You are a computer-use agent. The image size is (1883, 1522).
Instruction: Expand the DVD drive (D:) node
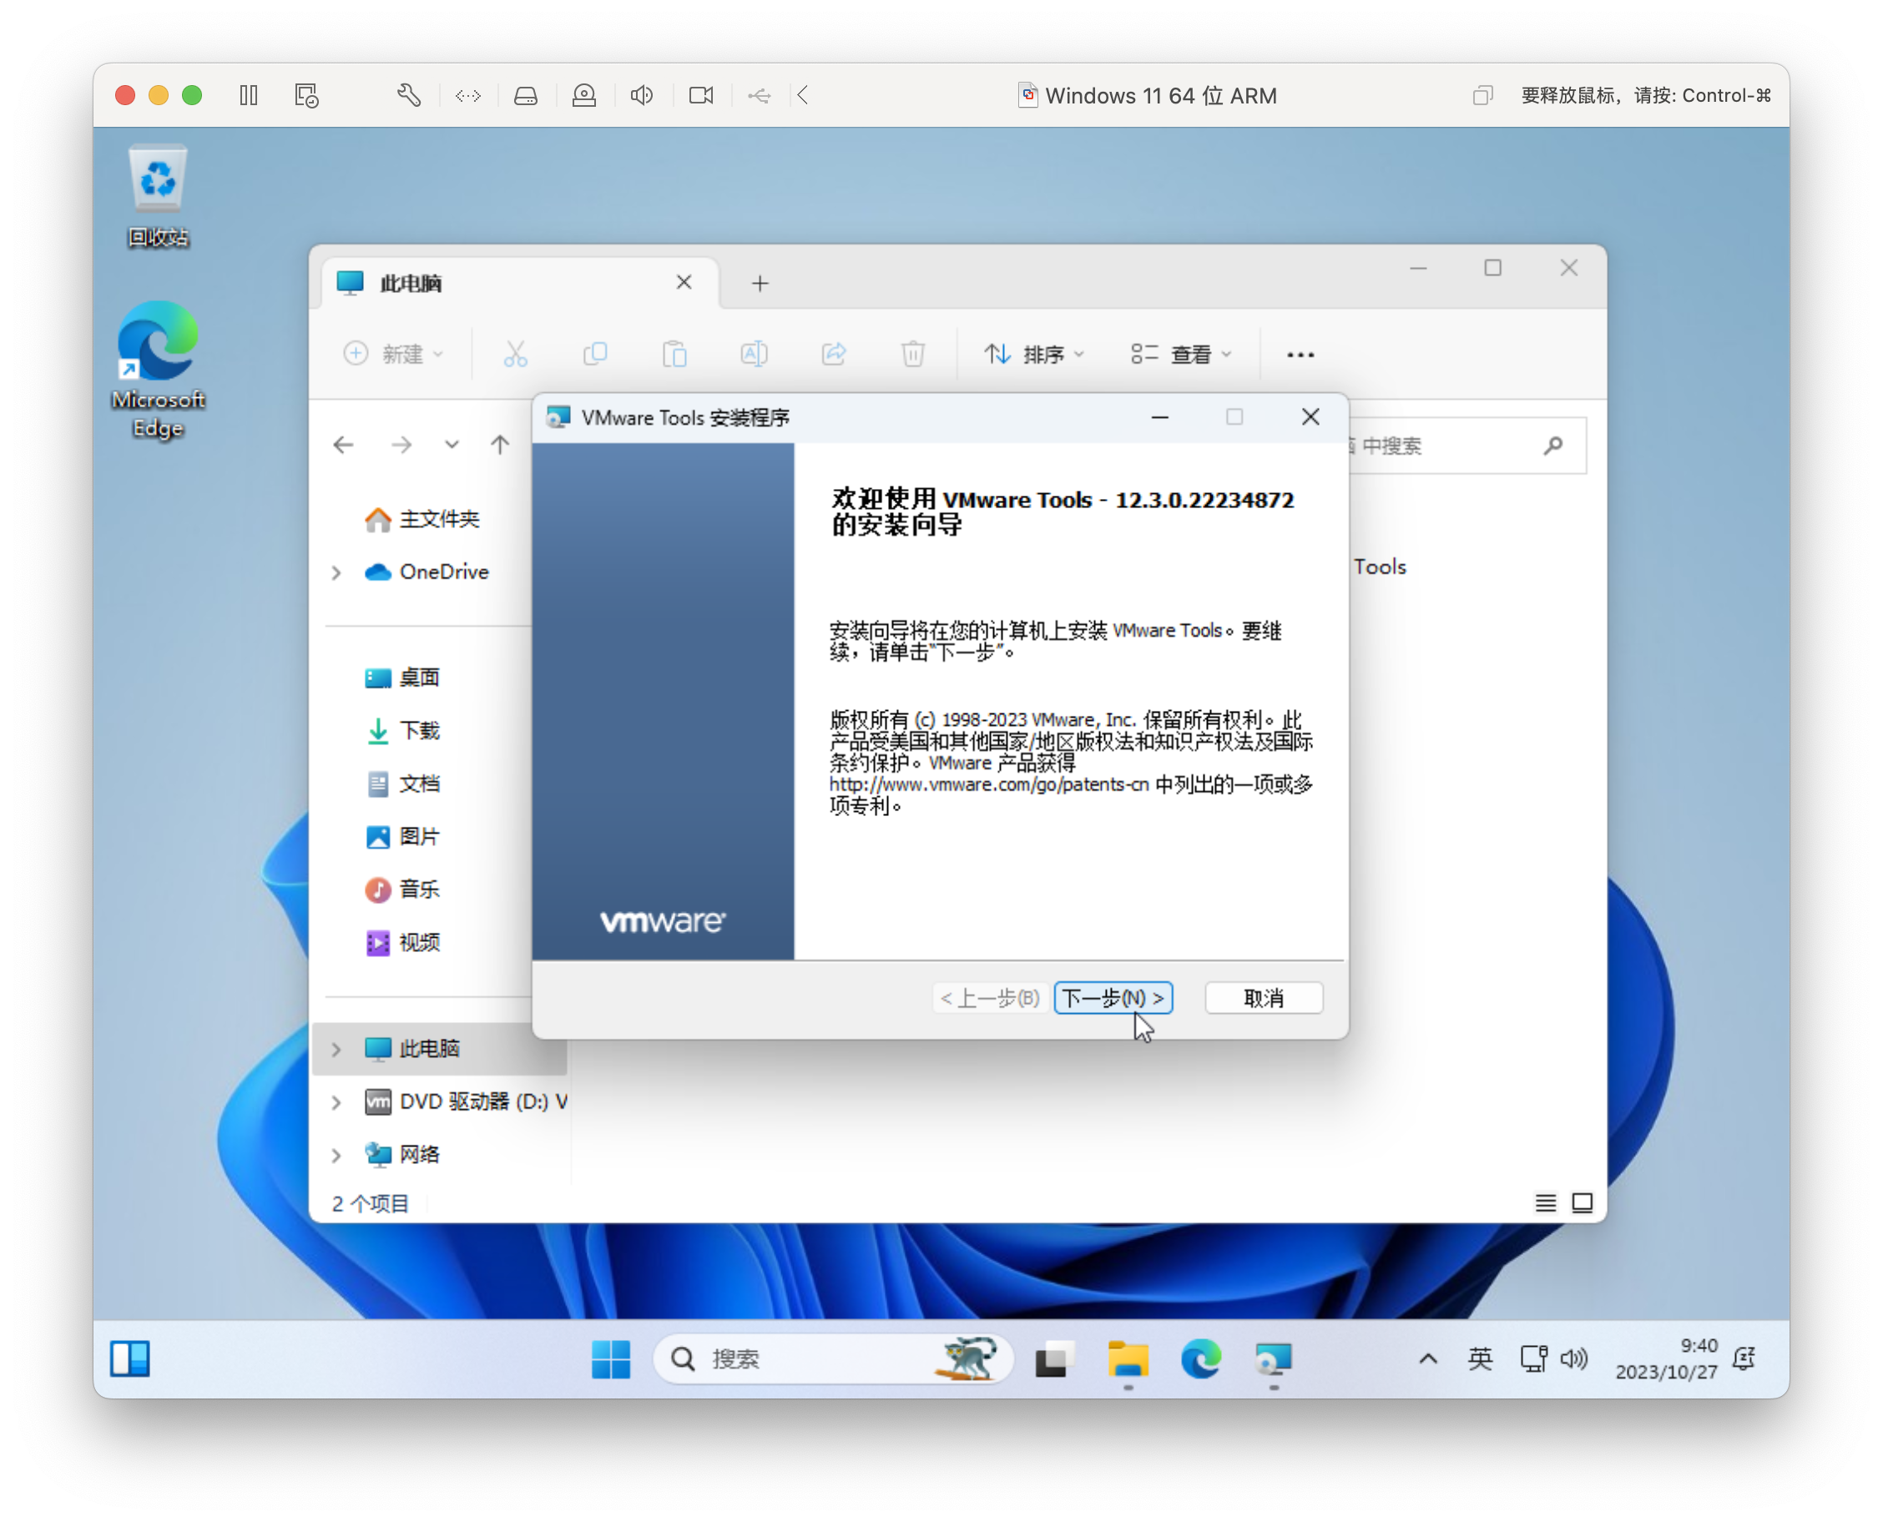[x=336, y=1102]
